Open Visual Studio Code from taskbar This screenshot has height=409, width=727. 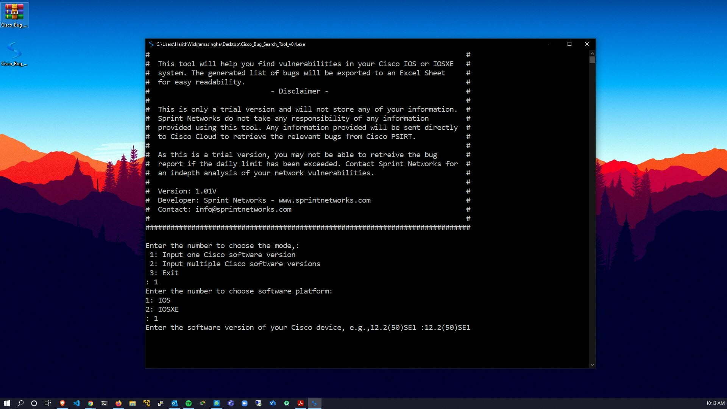click(76, 403)
